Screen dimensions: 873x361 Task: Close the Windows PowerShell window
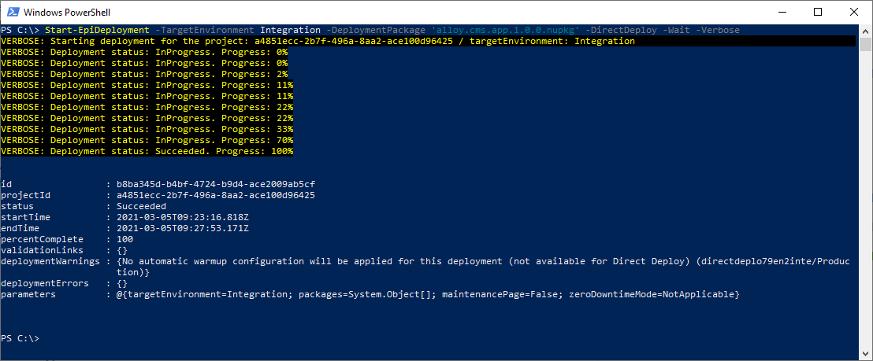pyautogui.click(x=854, y=12)
